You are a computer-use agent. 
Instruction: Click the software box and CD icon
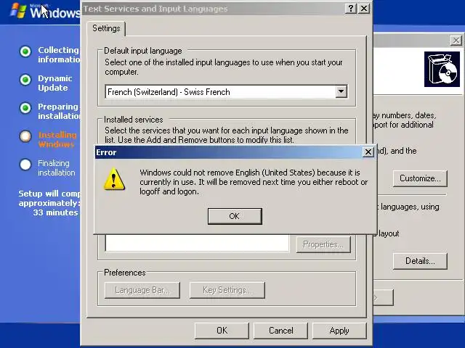pos(442,70)
